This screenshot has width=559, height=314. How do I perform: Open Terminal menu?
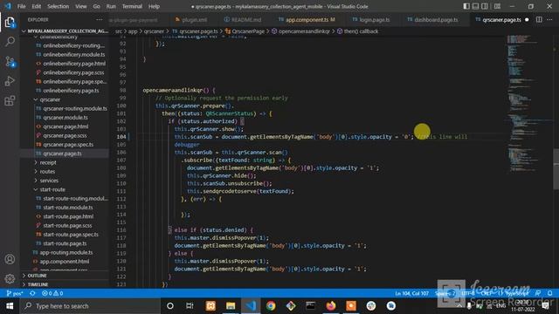pyautogui.click(x=132, y=6)
